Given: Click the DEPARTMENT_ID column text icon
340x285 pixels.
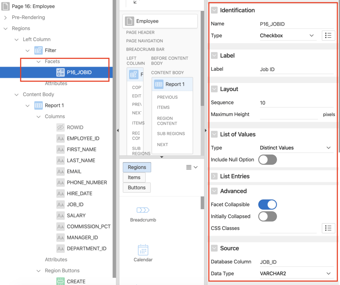Looking at the screenshot, I should (60, 248).
